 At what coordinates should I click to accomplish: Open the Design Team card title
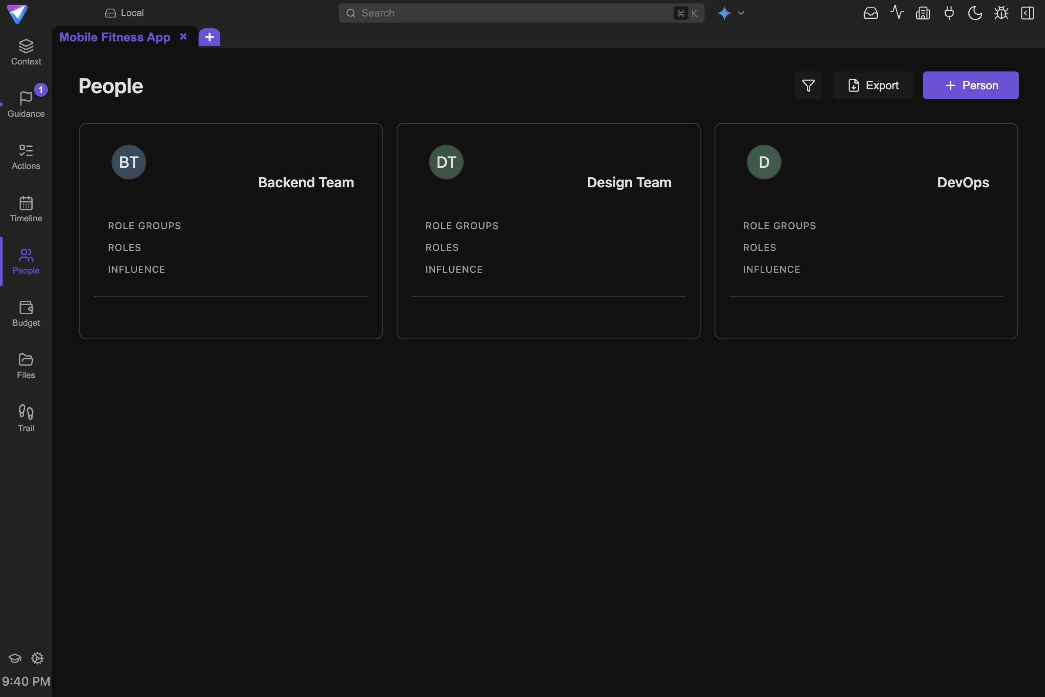tap(629, 182)
